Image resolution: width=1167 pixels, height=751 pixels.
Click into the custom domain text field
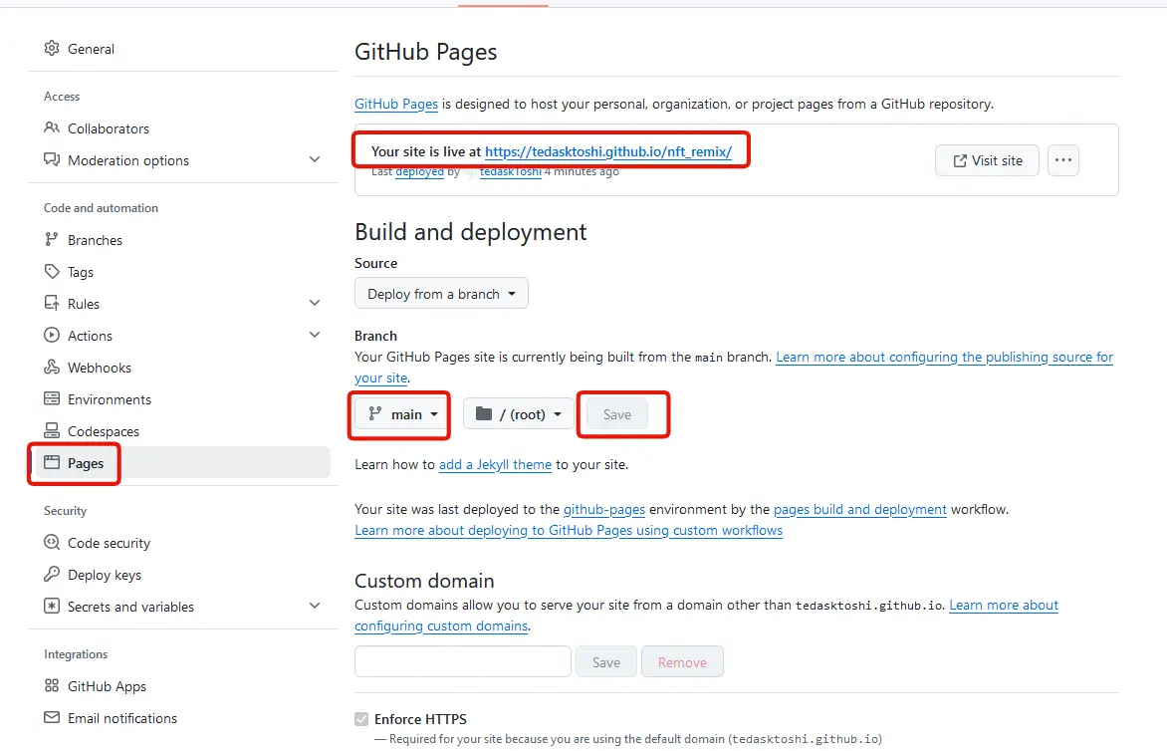pos(463,661)
